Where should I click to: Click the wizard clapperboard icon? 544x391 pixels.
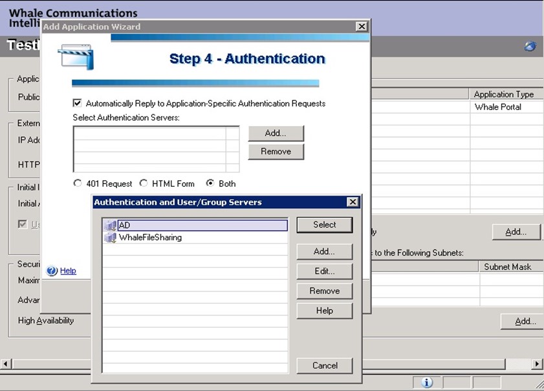[76, 57]
